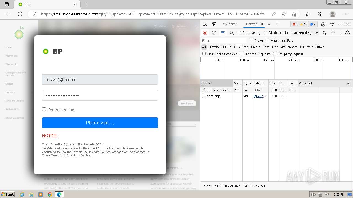Check Blocked Requests checkbox
The image size is (353, 198).
pos(242,54)
